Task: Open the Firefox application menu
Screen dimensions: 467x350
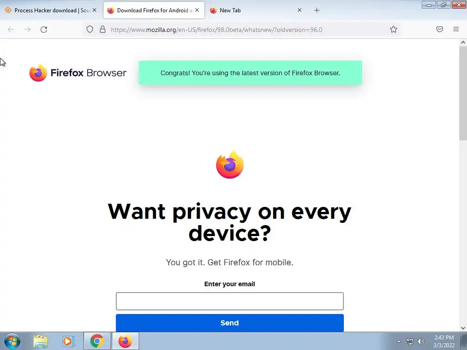Action: pyautogui.click(x=456, y=29)
